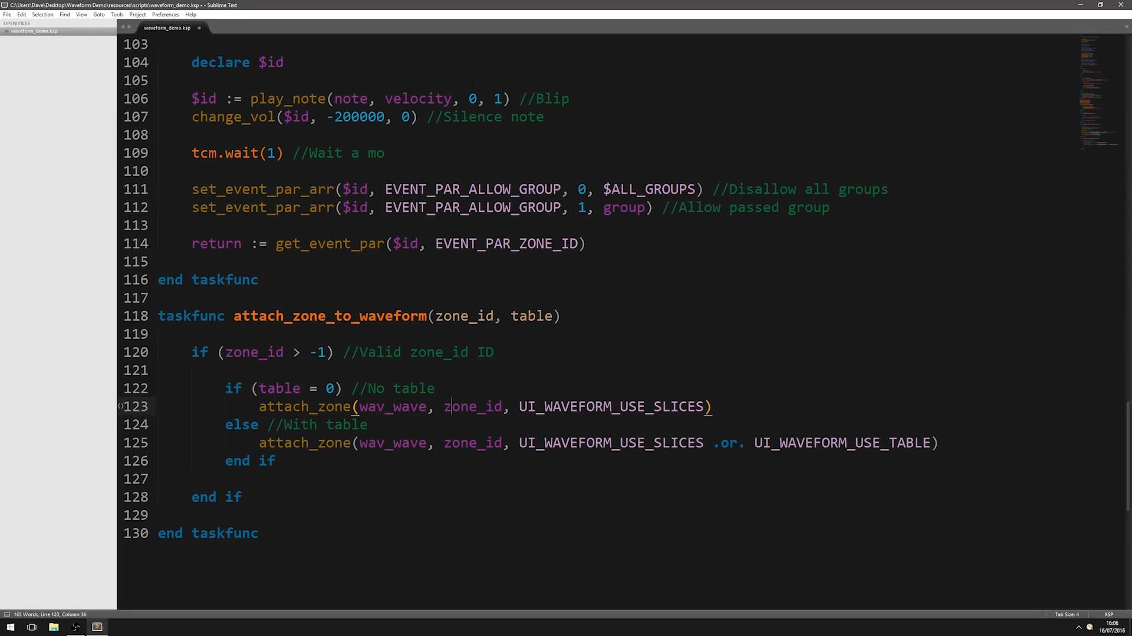Open the Tools menu
The image size is (1132, 636).
[x=117, y=14]
